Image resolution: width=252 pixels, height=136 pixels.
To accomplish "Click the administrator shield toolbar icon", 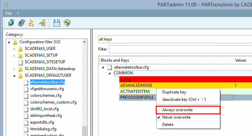I will pyautogui.click(x=67, y=23).
